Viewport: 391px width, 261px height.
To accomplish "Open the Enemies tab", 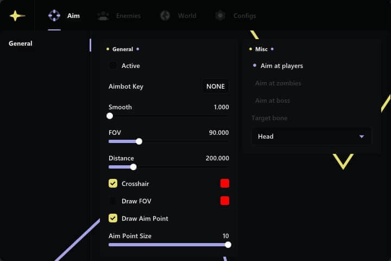I will pyautogui.click(x=128, y=16).
